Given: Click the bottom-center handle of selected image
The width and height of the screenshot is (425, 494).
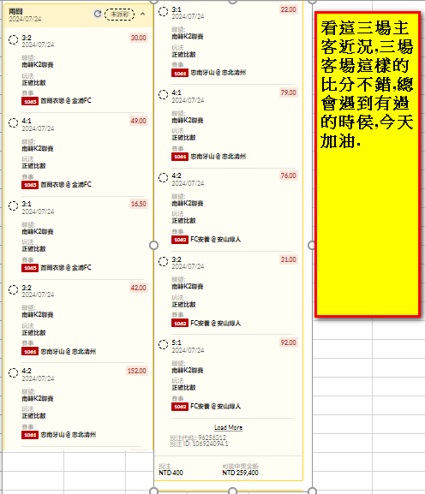Looking at the screenshot, I should click(232, 491).
